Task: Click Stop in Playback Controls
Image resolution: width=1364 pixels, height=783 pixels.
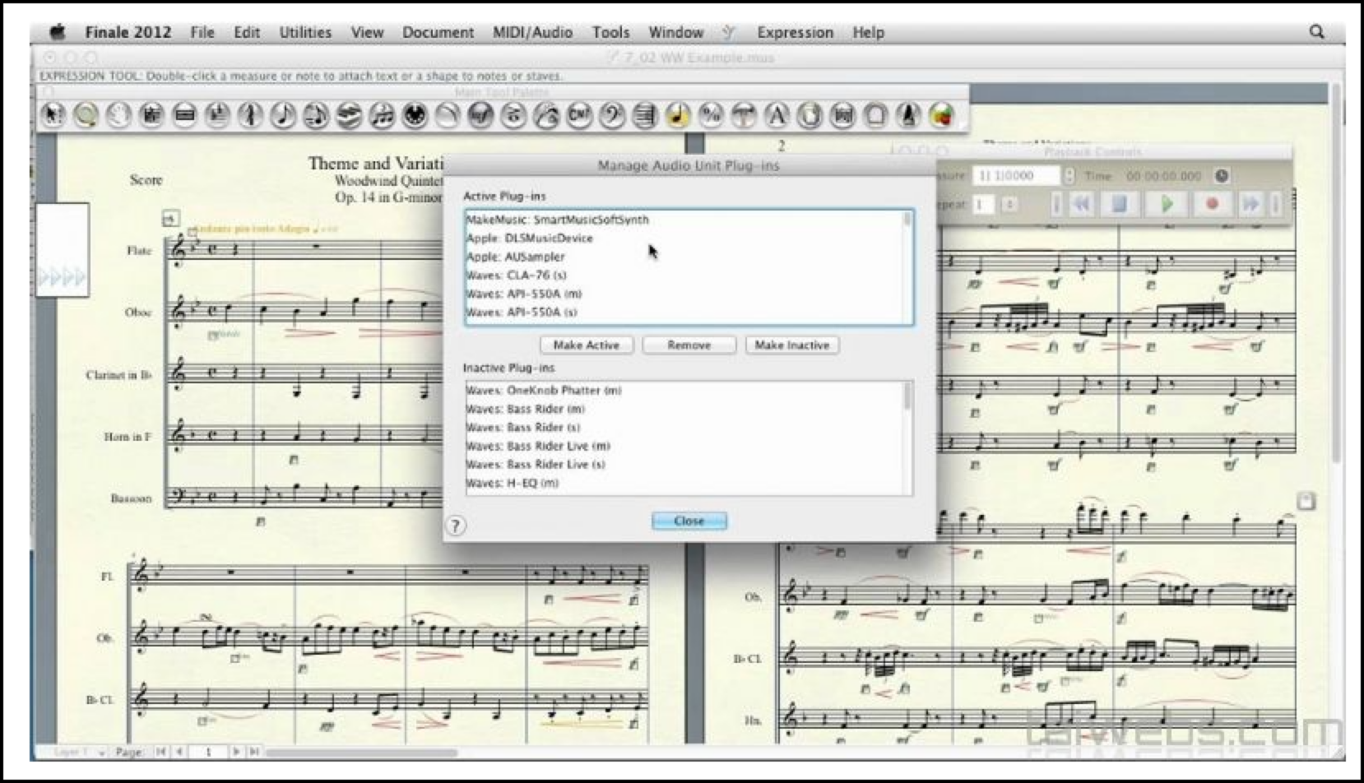Action: pos(1120,203)
